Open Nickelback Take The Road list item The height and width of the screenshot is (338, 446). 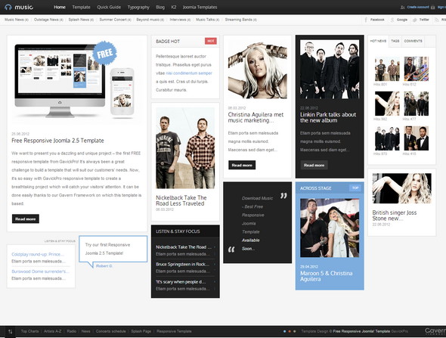184,247
